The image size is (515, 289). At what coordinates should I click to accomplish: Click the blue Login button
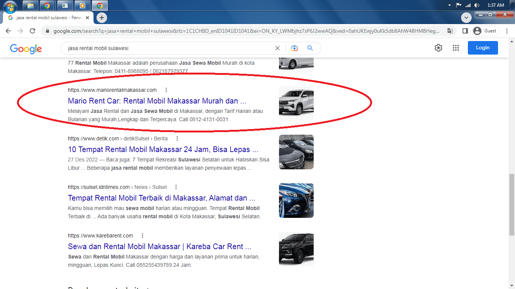tap(483, 48)
